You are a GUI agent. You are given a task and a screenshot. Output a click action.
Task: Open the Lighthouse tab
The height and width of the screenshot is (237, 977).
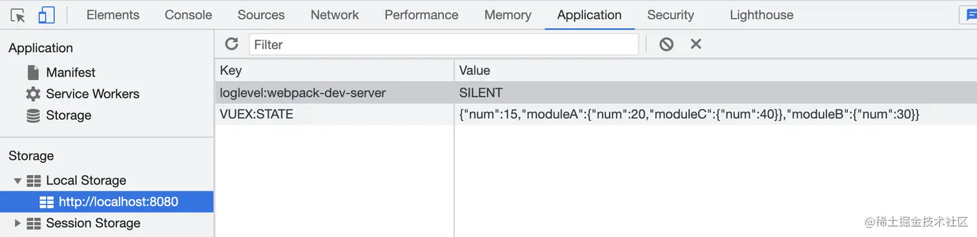click(x=761, y=15)
